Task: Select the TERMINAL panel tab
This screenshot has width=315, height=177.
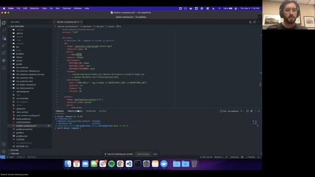Action: click(x=60, y=111)
